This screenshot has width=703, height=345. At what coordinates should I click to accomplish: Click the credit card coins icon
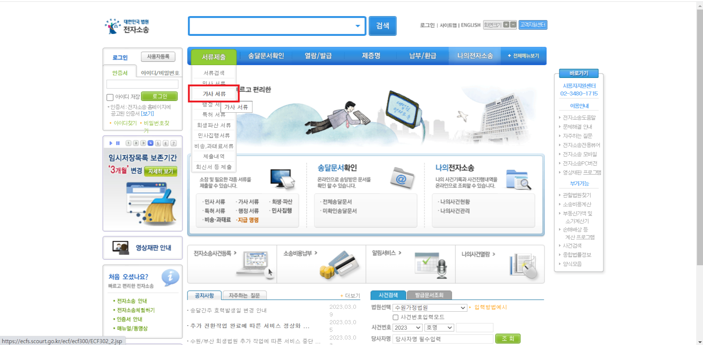click(339, 265)
